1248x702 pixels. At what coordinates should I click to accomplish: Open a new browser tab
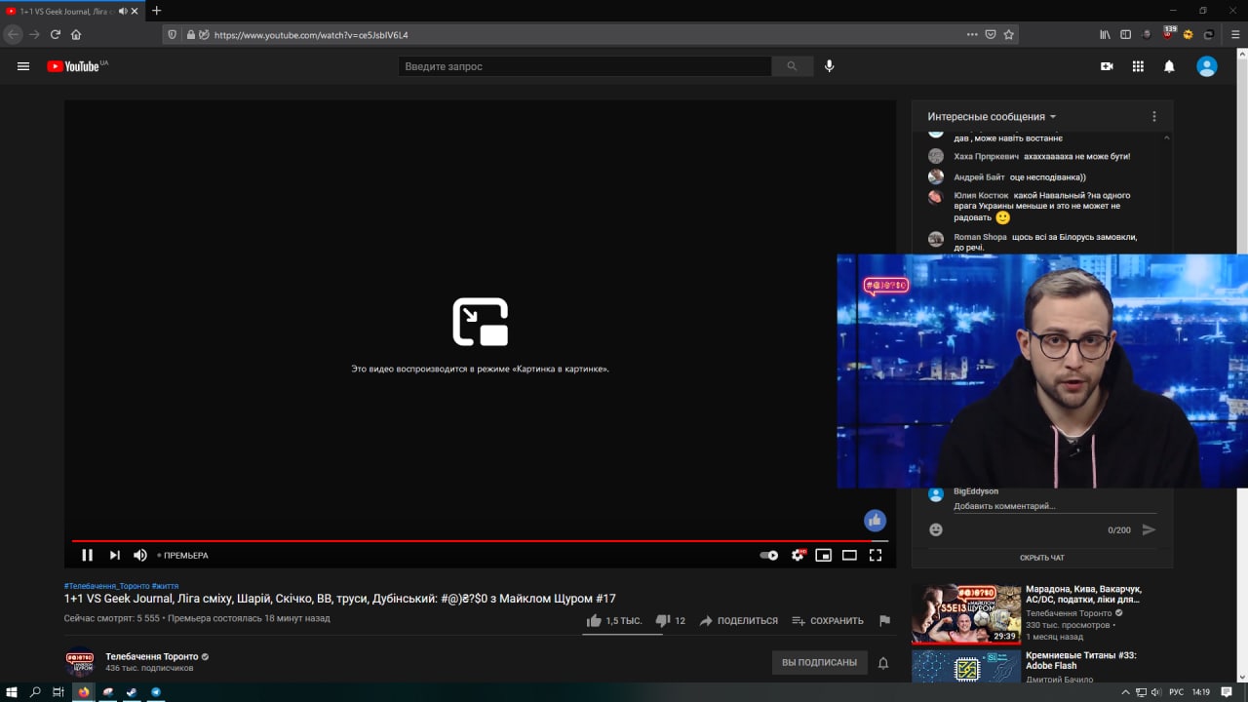[x=156, y=11]
